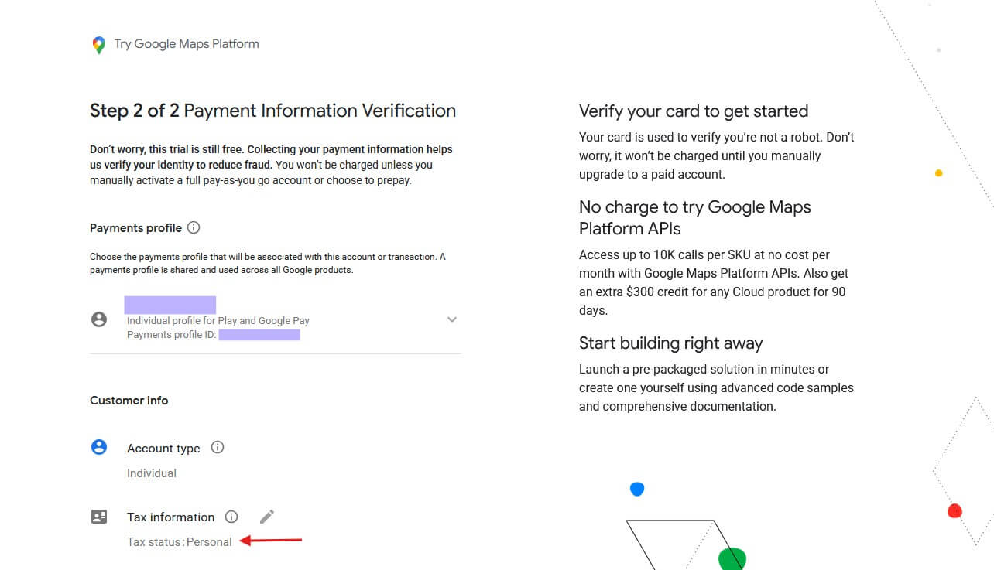Expand the payments profile dropdown chevron
Screen dimensions: 994x570
coord(451,319)
